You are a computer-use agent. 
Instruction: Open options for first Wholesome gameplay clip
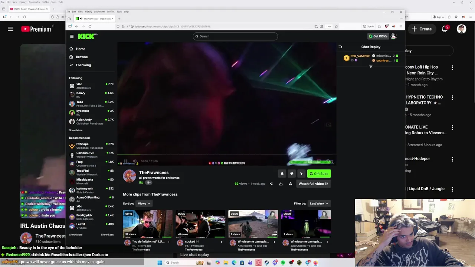pos(274,242)
